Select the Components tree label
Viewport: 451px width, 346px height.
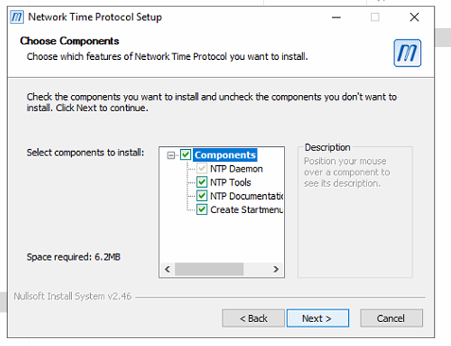225,155
